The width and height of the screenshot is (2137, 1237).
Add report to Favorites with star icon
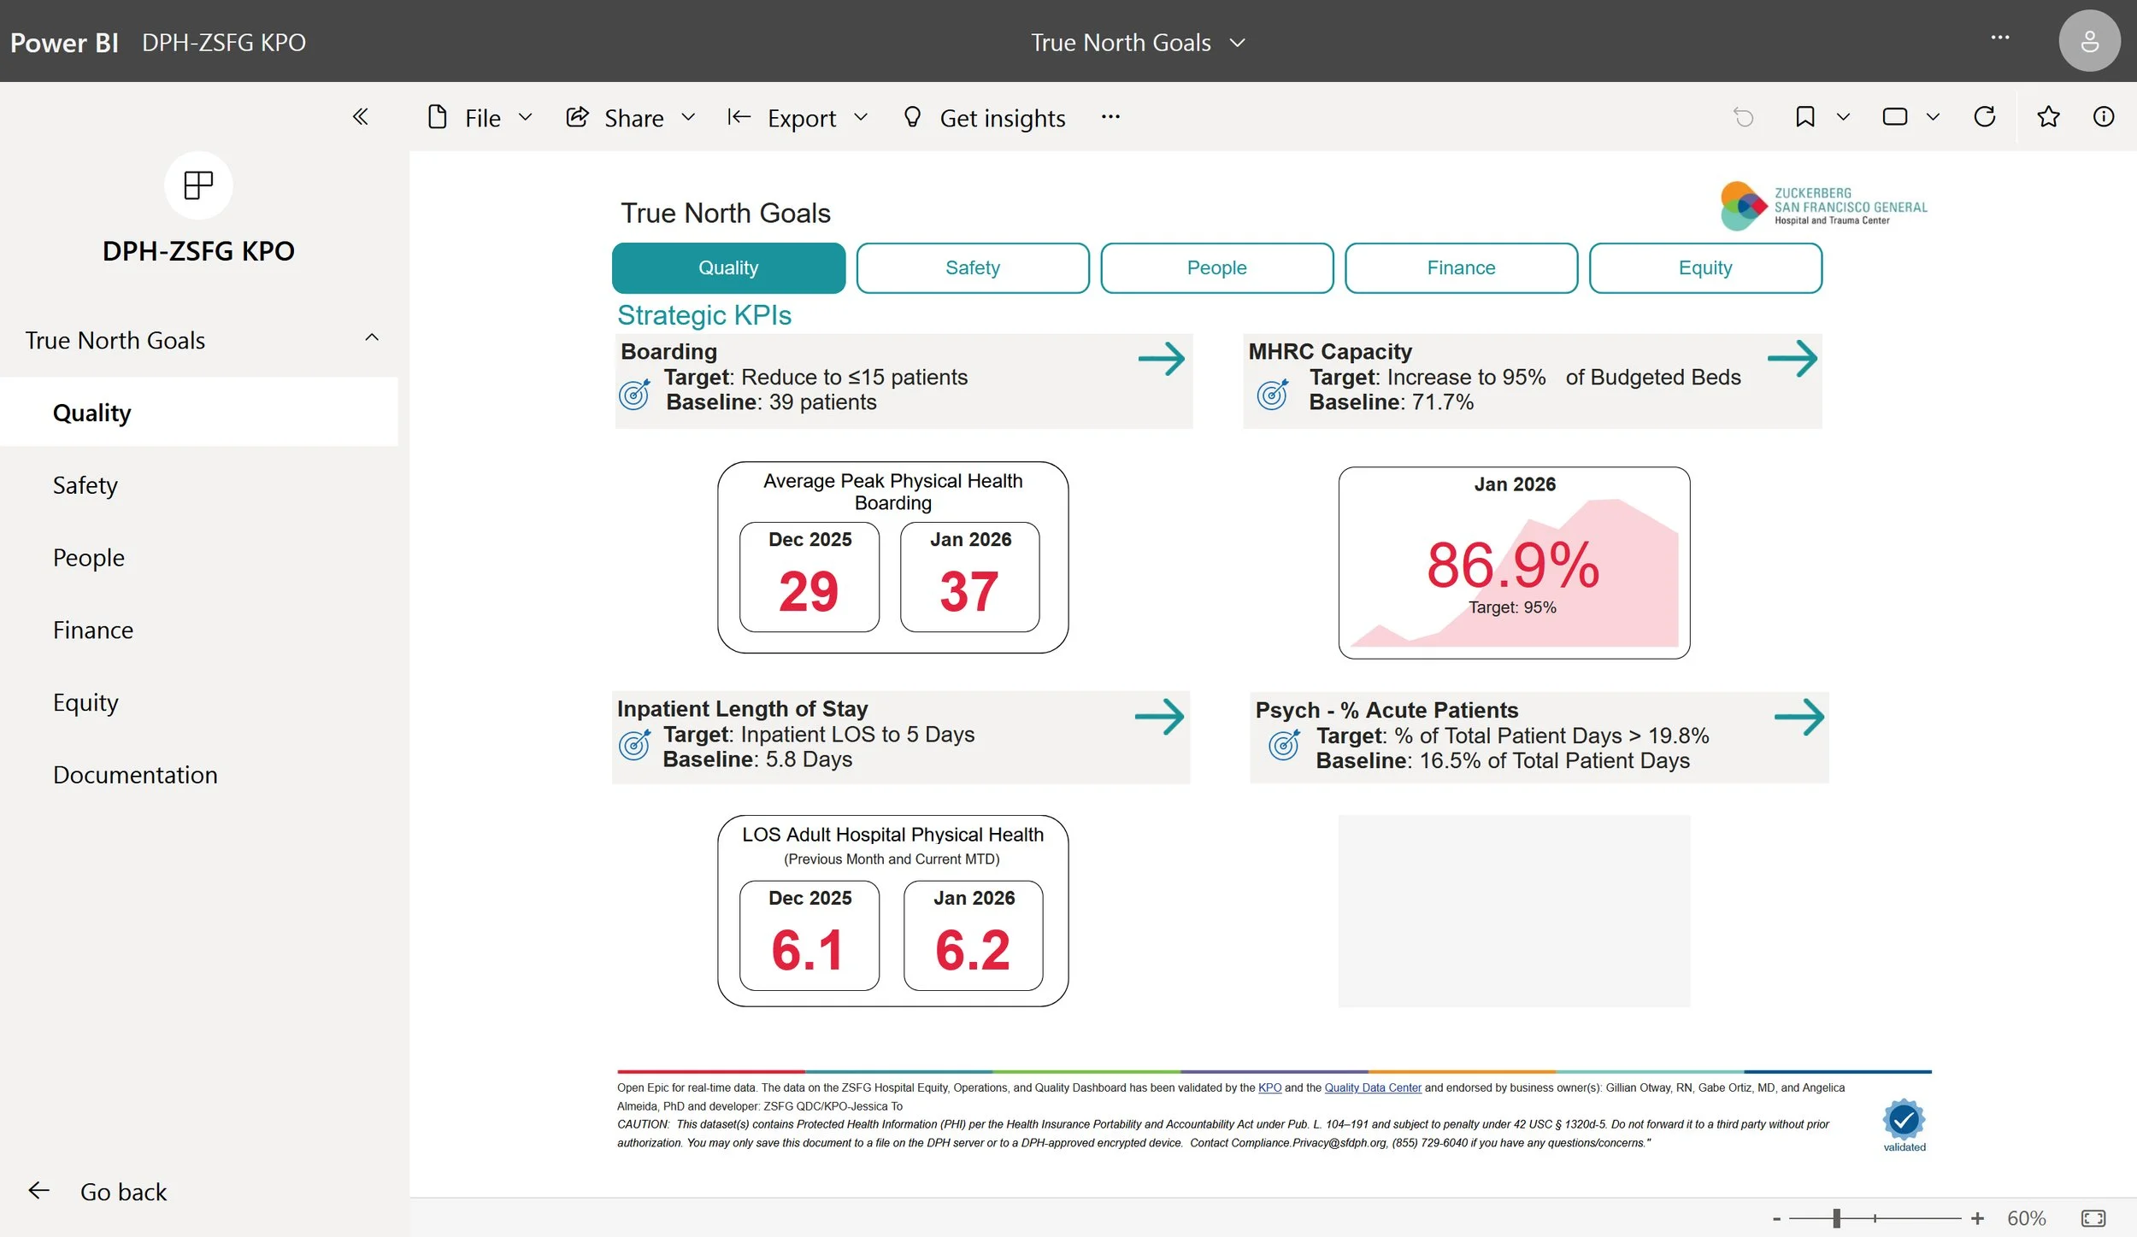point(2048,117)
